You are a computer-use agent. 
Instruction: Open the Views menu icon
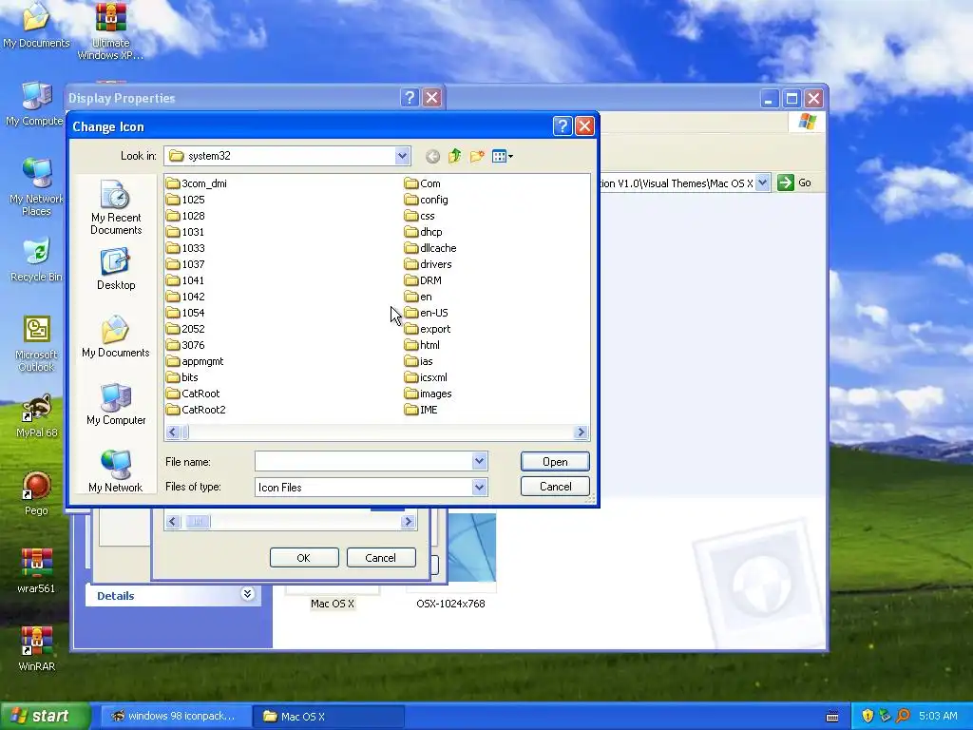[502, 157]
